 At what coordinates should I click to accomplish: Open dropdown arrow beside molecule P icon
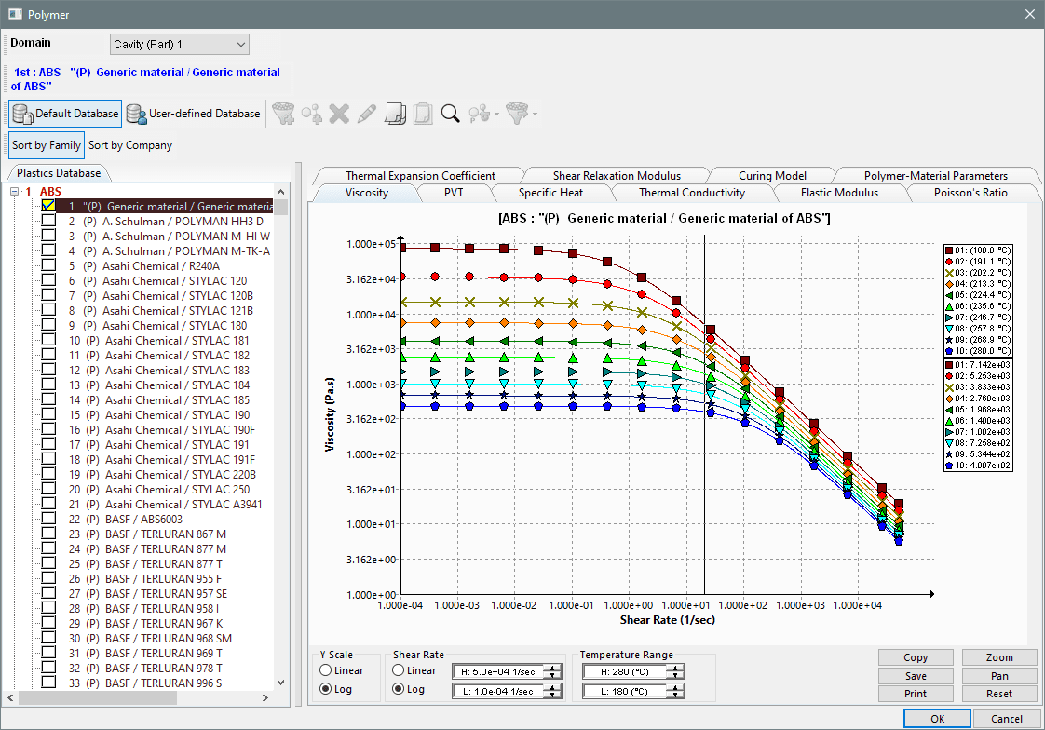coord(497,115)
